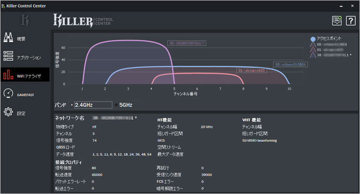Image resolution: width=360 pixels, height=194 pixels.
Task: Click the ネットワーク名 network name value
Action: click(115, 118)
